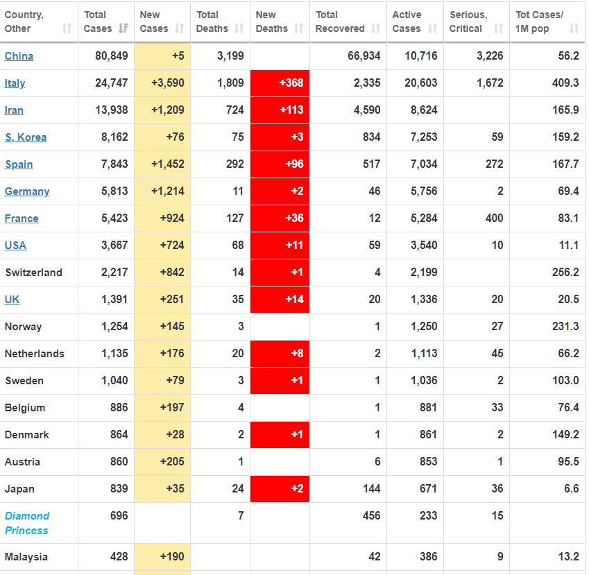Open the Italy country link
The width and height of the screenshot is (589, 575).
coord(15,83)
